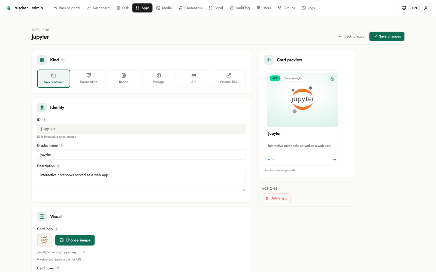Screen dimensions: 436x272
Task: Expand Advanced: paste a path or URL
Action: point(59,259)
